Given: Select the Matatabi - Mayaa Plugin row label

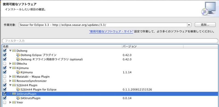Looking at the screenshot, I should click(33, 77).
